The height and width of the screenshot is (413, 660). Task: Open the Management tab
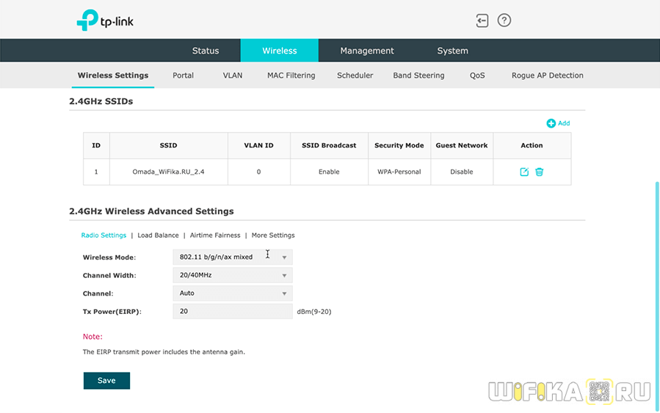coord(367,51)
